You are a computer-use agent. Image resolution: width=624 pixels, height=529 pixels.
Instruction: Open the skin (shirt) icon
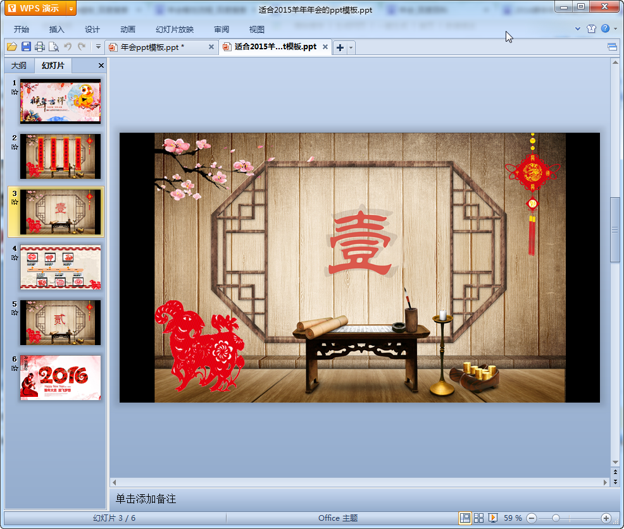click(591, 28)
